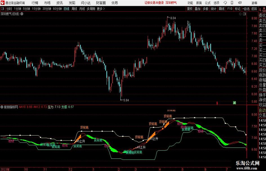Open the mobile phone icon
The width and height of the screenshot is (266, 171).
232,3
